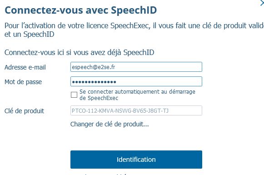Place cursor in the masked password dots
This screenshot has height=175, width=264.
94,82
